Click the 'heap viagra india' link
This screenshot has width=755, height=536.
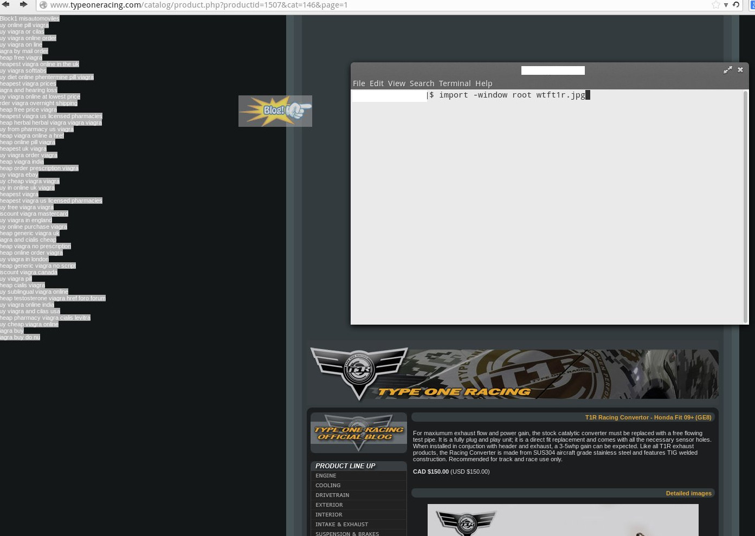(22, 162)
